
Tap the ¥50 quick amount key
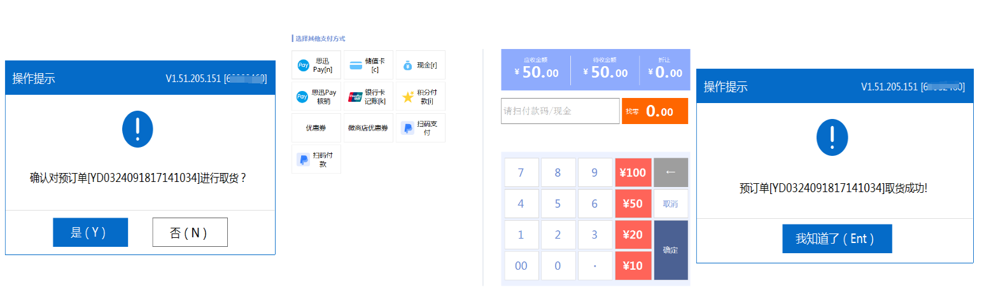[633, 204]
